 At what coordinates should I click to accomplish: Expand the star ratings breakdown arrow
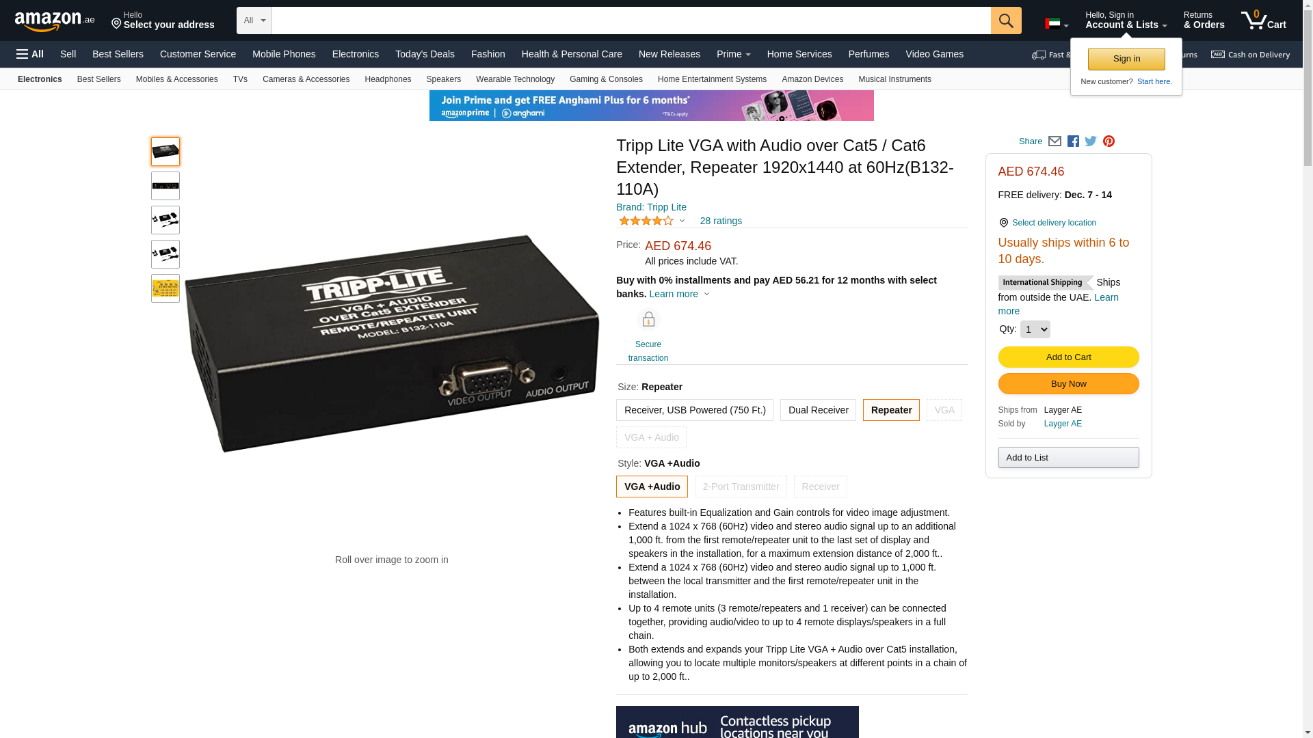coord(682,221)
